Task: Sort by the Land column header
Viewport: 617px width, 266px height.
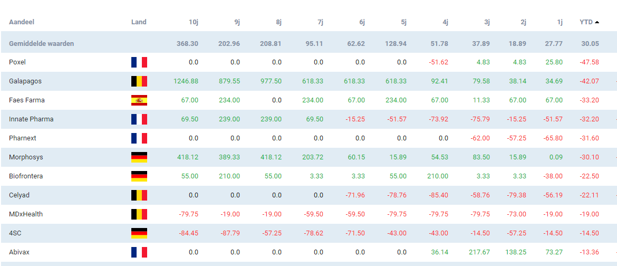Action: 139,22
